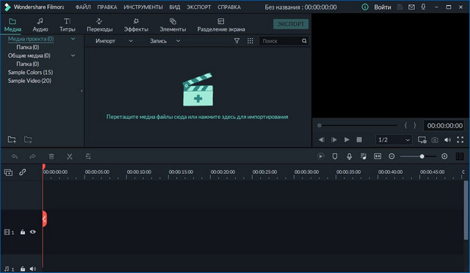Open the 1/2 preview quality dropdown
Screen dimensions: 470x273
(394, 139)
